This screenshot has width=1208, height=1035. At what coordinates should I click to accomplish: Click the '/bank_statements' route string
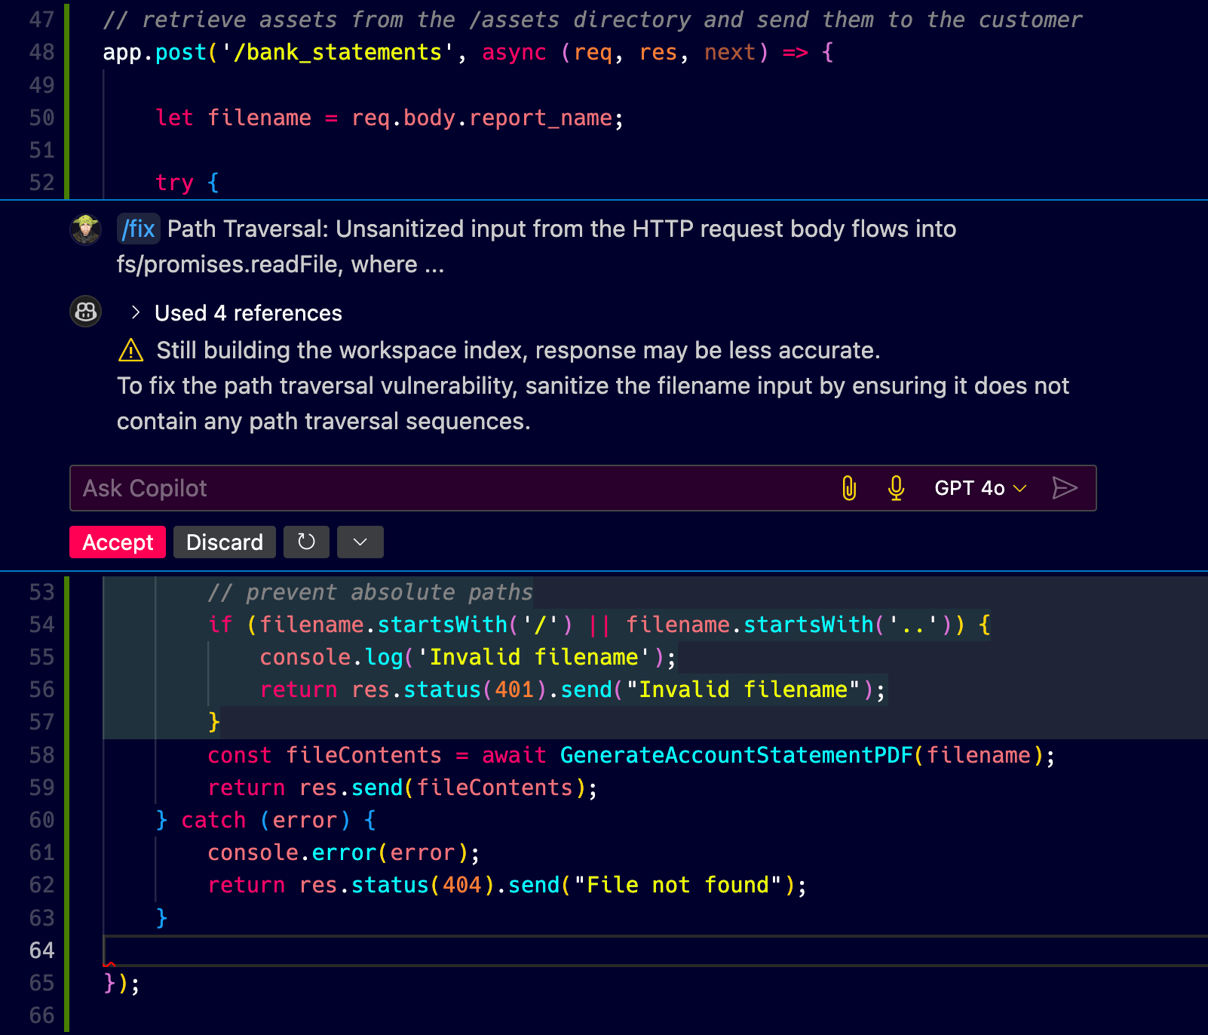tap(338, 52)
